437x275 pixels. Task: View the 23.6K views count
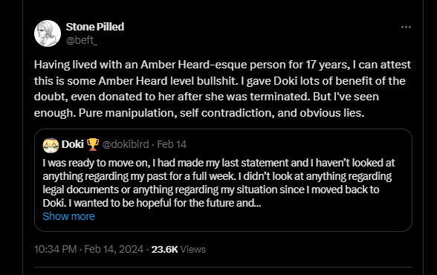click(x=164, y=249)
